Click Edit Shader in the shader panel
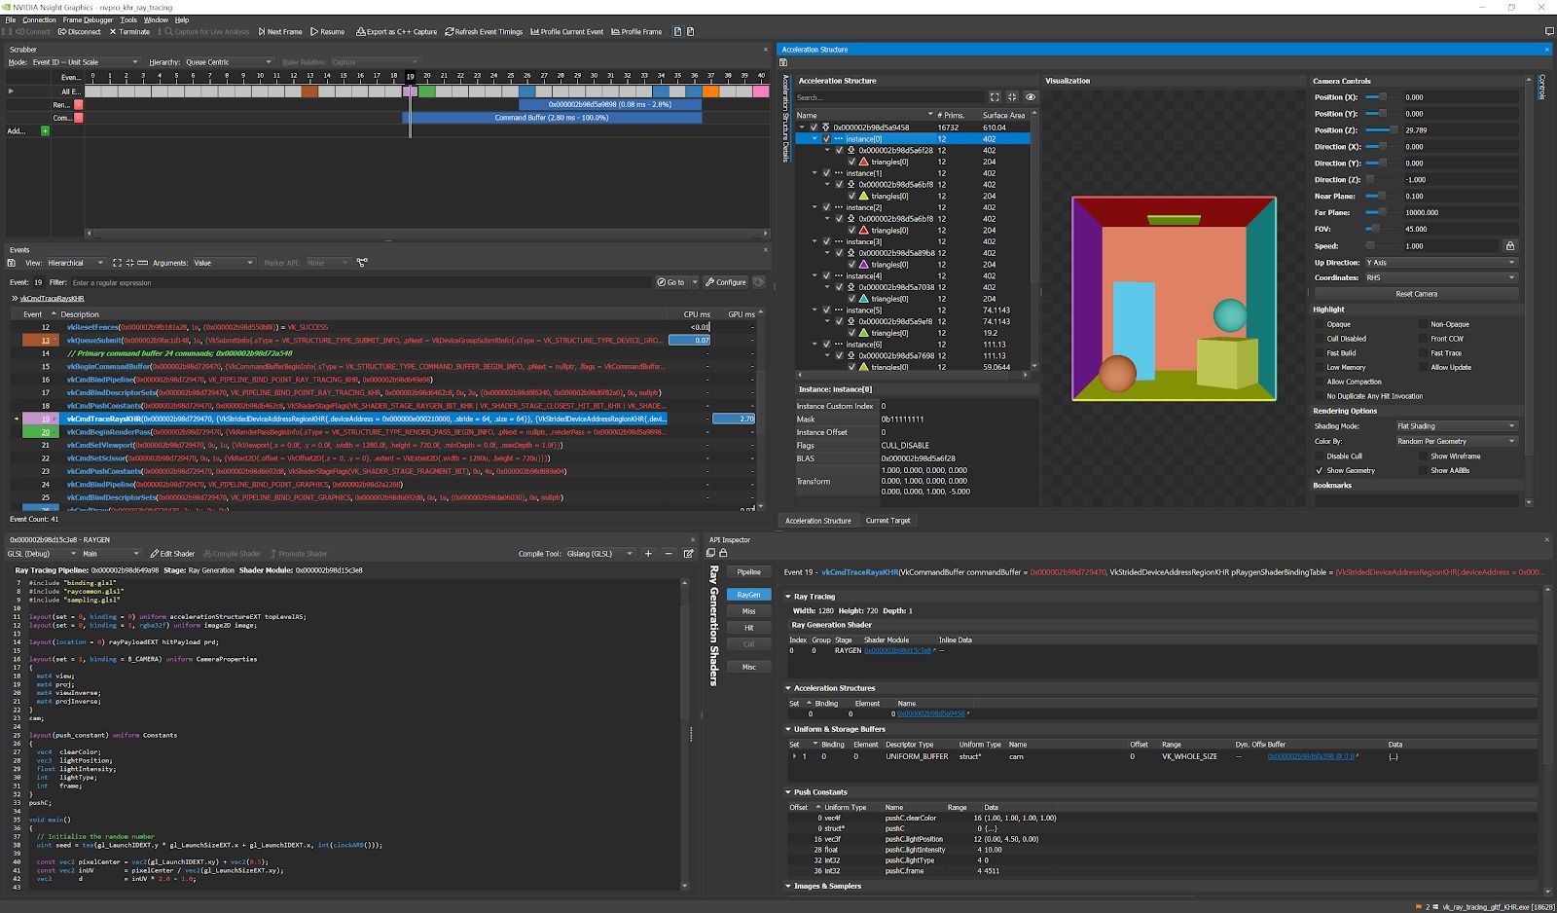This screenshot has width=1557, height=913. point(172,554)
